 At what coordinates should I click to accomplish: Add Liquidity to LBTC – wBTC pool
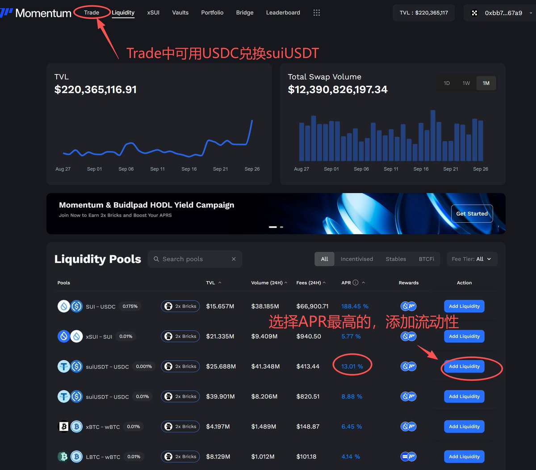point(464,457)
